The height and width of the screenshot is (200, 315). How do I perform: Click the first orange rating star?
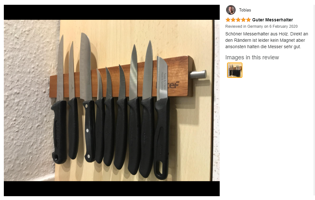pos(228,20)
